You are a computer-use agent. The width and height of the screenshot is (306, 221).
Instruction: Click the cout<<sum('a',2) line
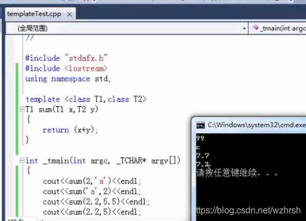coord(92,191)
